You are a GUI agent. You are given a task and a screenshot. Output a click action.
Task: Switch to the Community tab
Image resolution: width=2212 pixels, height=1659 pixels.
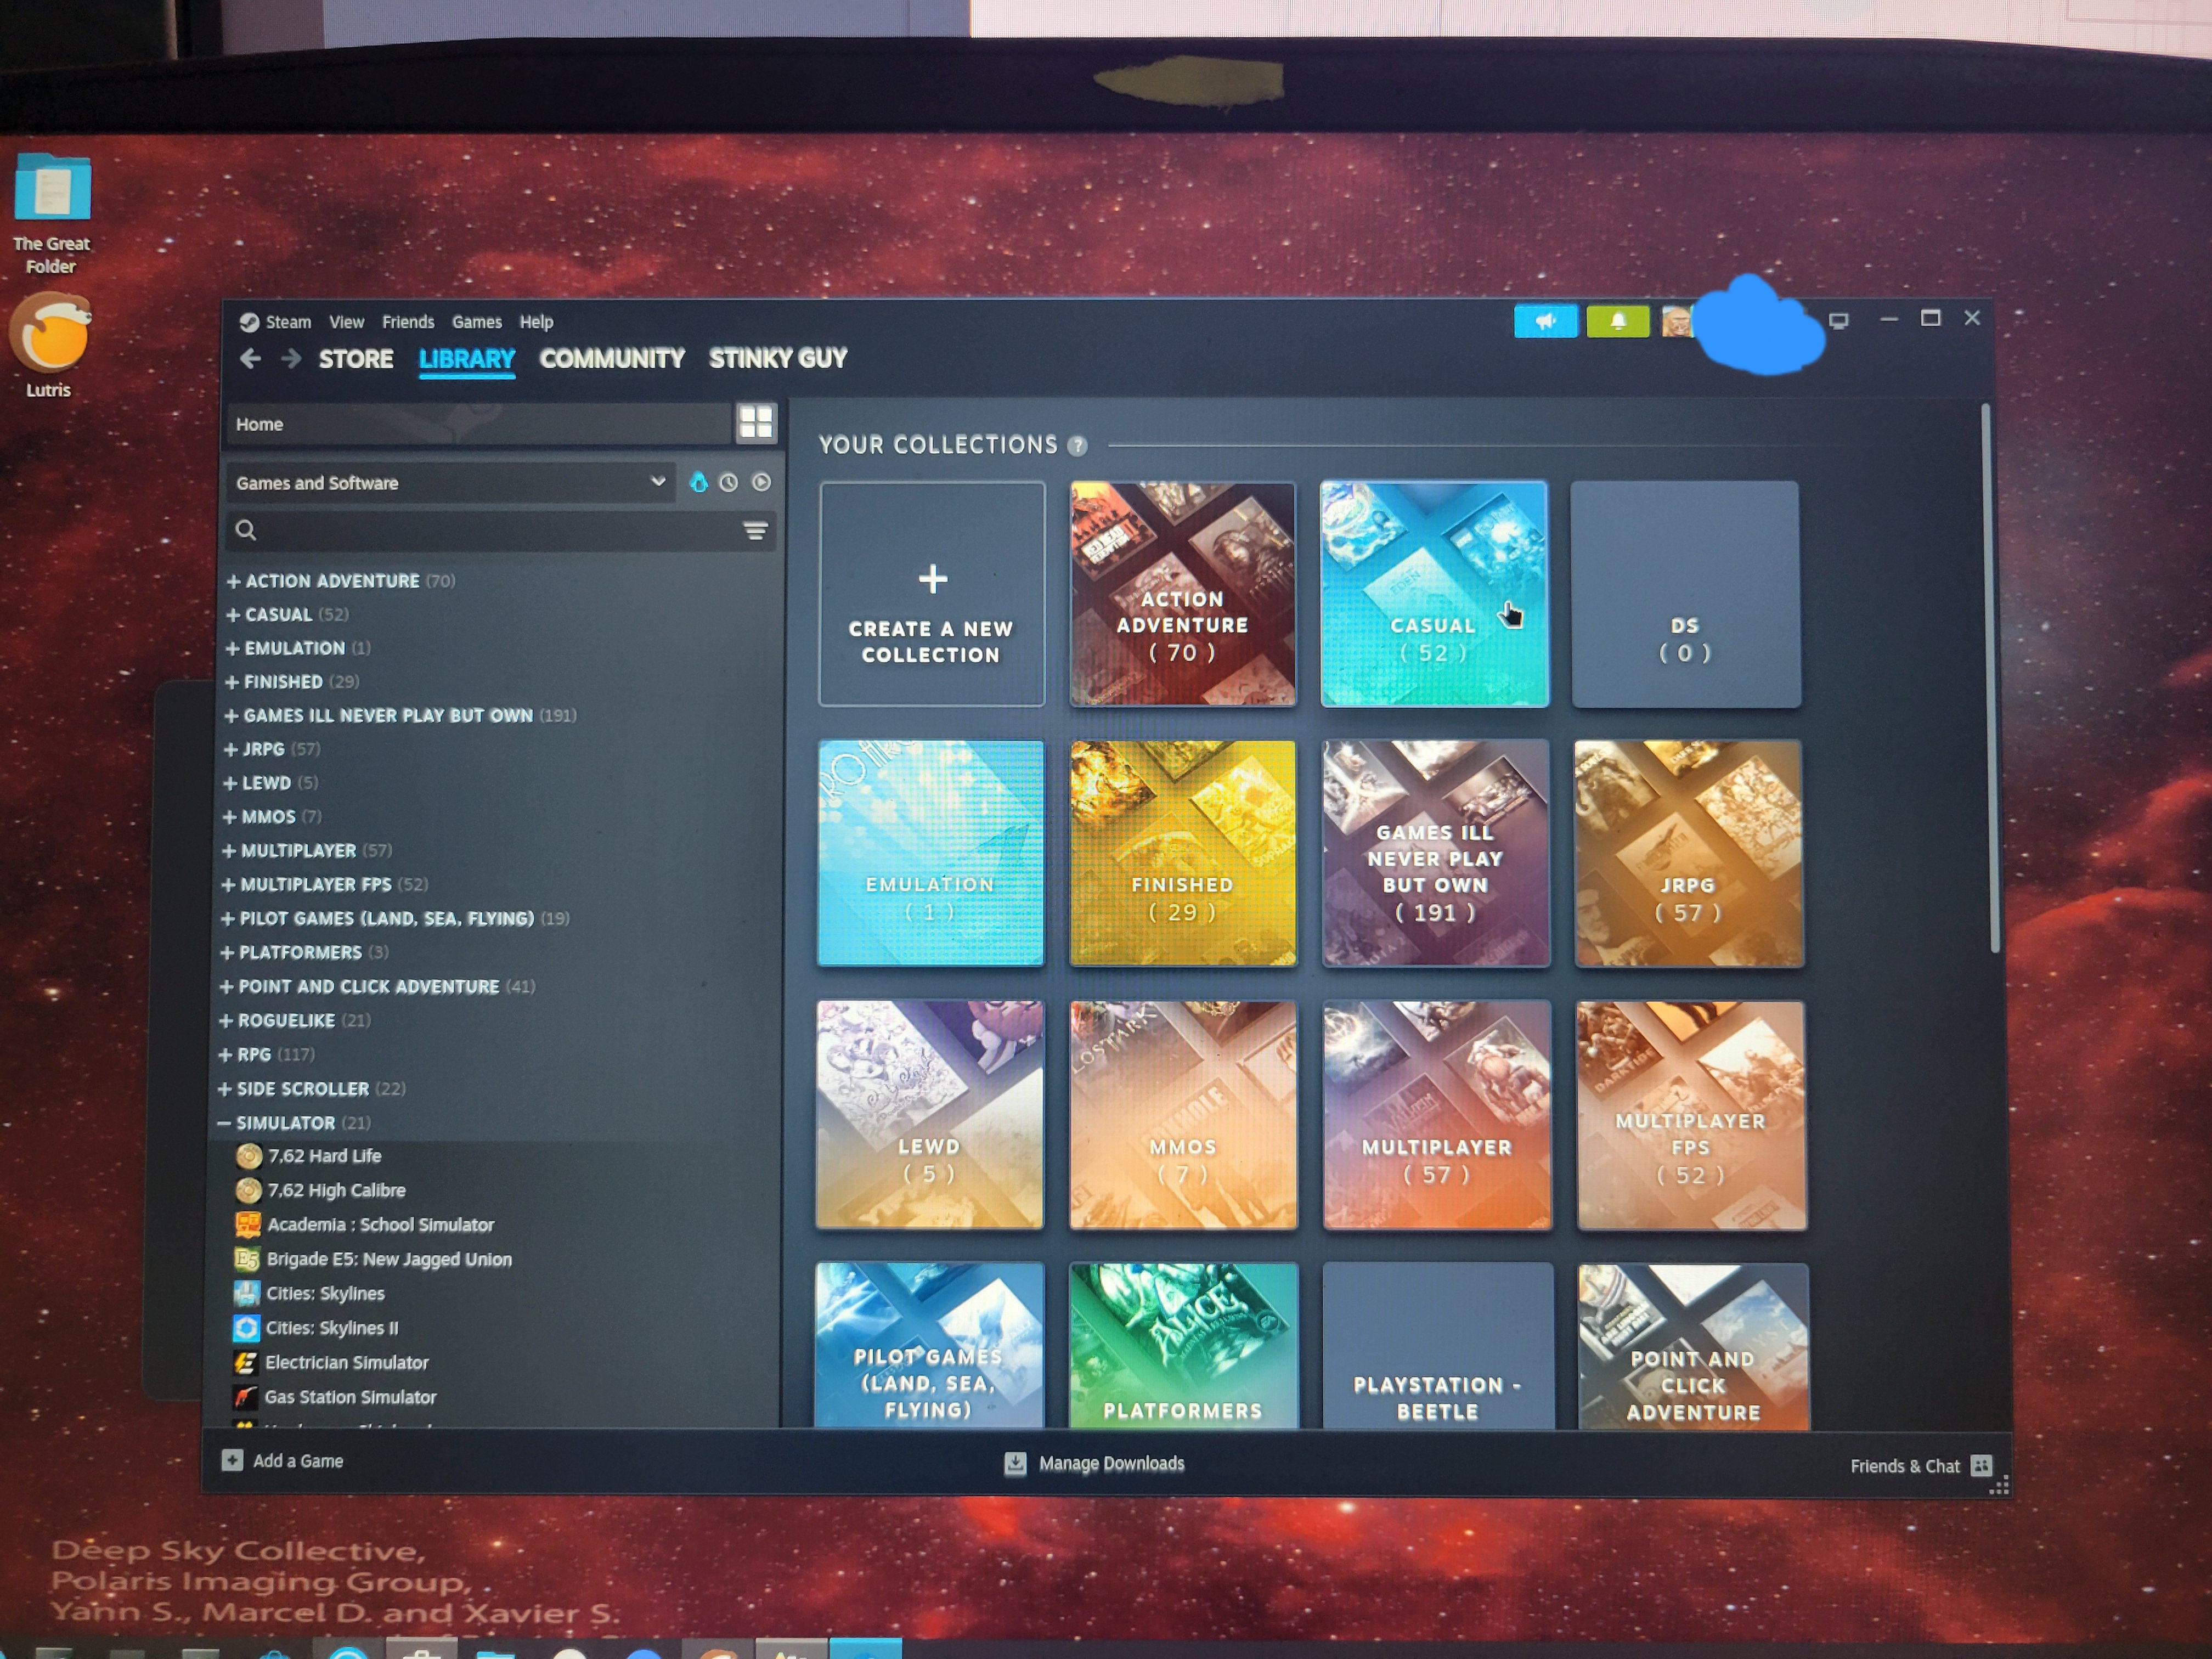(612, 359)
